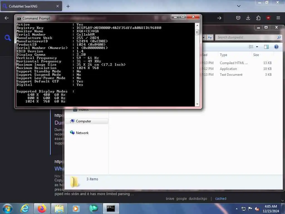Open the Action Center flag icon

(x=250, y=209)
